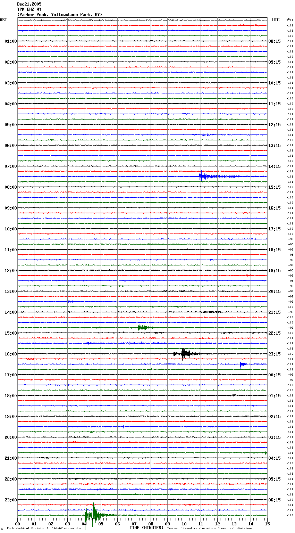
Task: Click the 10:00 MST hour label
Action: click(x=11, y=229)
